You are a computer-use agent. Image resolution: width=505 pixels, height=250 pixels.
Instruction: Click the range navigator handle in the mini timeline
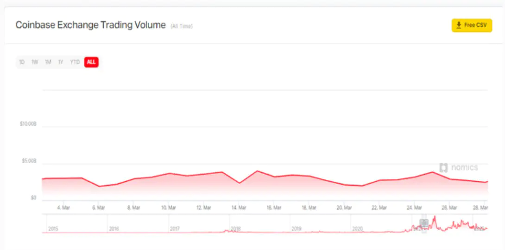coord(424,223)
